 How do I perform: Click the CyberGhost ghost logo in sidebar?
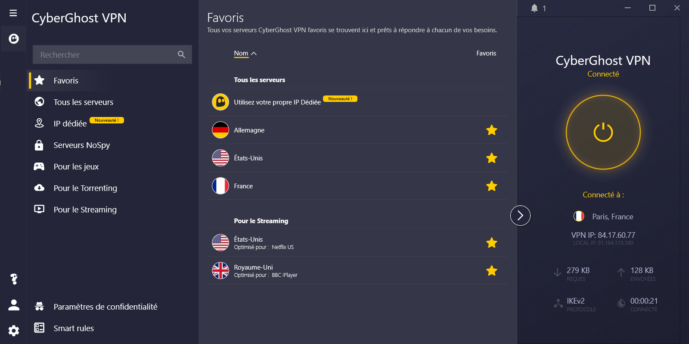(14, 39)
